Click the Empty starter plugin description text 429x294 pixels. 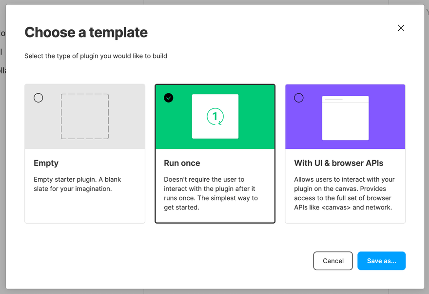[78, 184]
